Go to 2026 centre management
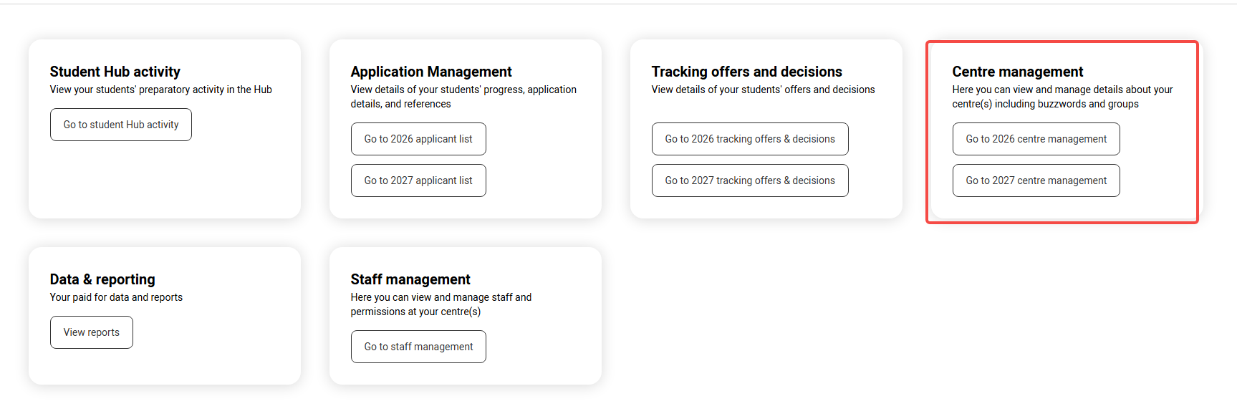Image resolution: width=1237 pixels, height=419 pixels. [1036, 139]
